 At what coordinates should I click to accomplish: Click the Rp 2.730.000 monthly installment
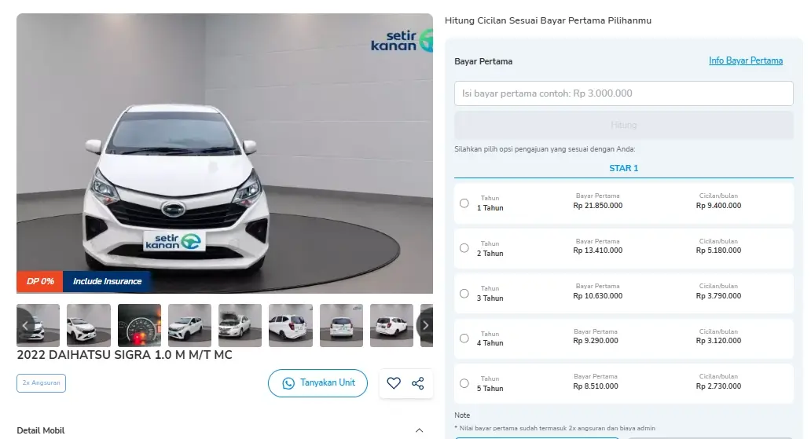pos(718,386)
